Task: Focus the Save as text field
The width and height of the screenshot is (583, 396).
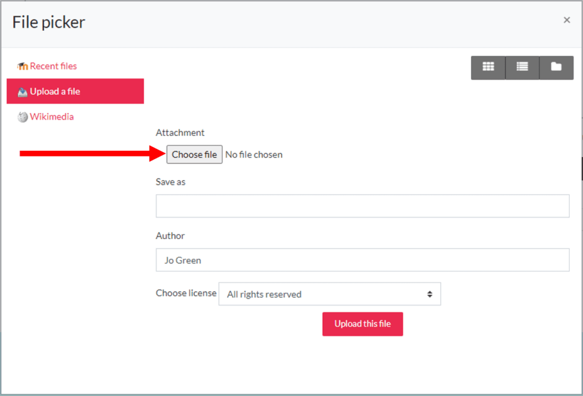Action: tap(362, 206)
